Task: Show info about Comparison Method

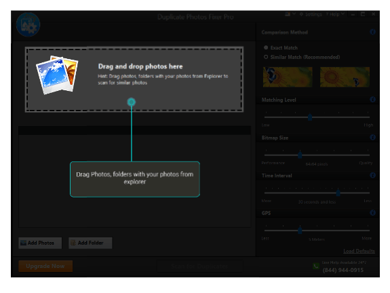Action: [372, 32]
